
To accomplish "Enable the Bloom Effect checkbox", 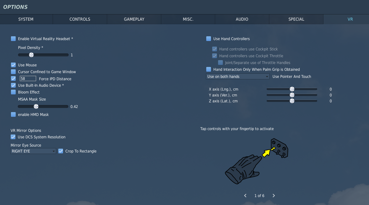I will [x=13, y=92].
